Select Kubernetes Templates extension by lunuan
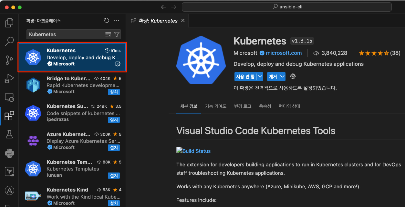This screenshot has width=405, height=207. [x=72, y=169]
